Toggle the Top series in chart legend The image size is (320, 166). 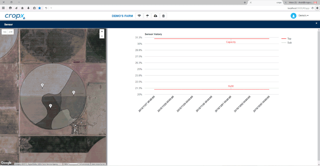point(287,39)
